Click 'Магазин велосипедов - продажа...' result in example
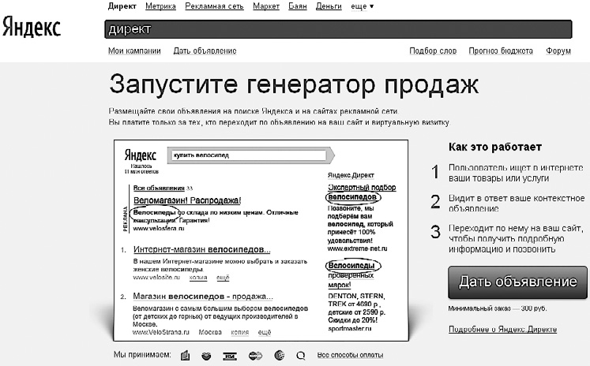The height and width of the screenshot is (366, 590). (203, 297)
